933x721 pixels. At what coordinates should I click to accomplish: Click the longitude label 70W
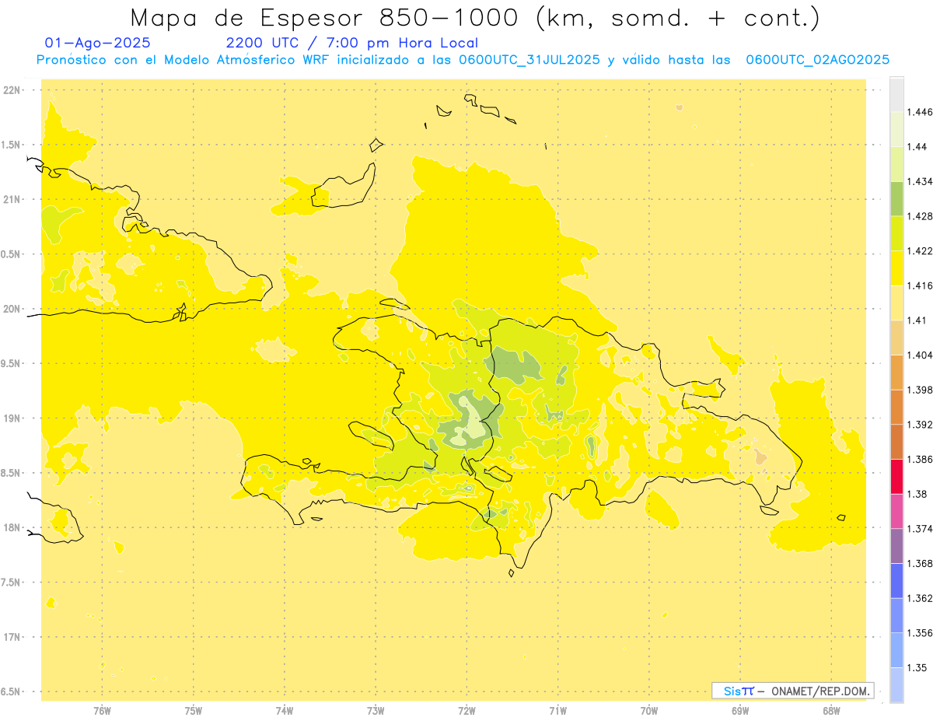point(648,711)
